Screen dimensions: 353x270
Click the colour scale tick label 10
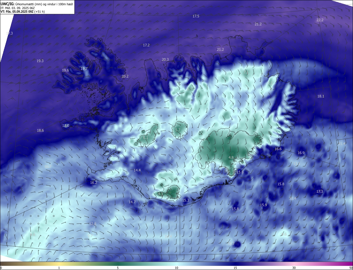[176, 268]
